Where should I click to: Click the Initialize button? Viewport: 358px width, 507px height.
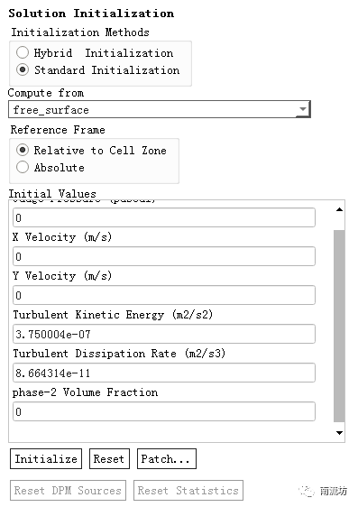coord(46,458)
